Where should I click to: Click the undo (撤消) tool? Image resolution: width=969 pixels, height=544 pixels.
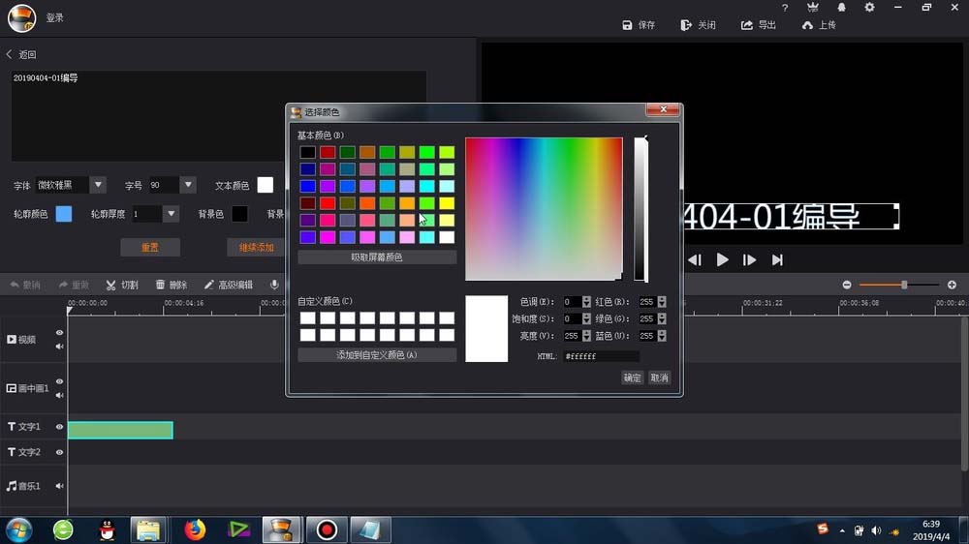(25, 285)
